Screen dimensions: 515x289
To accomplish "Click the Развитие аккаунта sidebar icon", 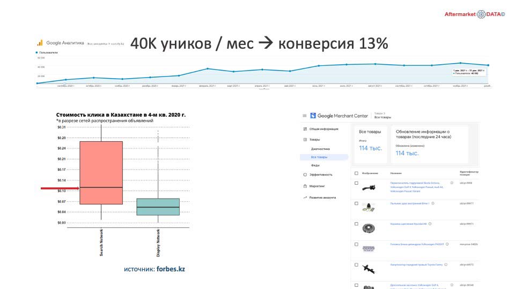I will pyautogui.click(x=305, y=197).
